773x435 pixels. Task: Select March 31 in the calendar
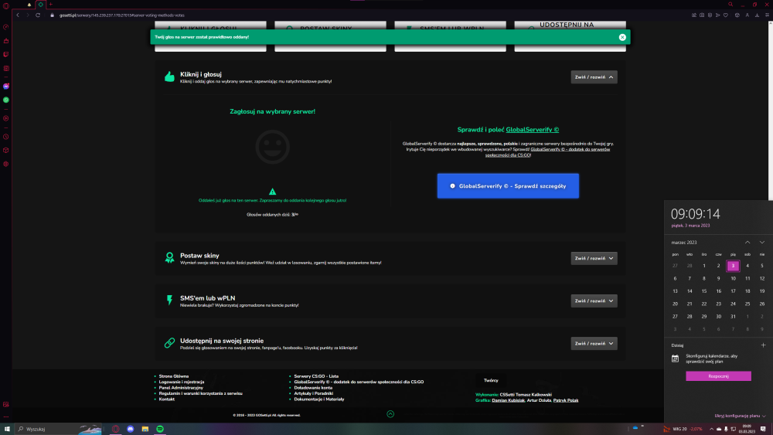pos(733,317)
